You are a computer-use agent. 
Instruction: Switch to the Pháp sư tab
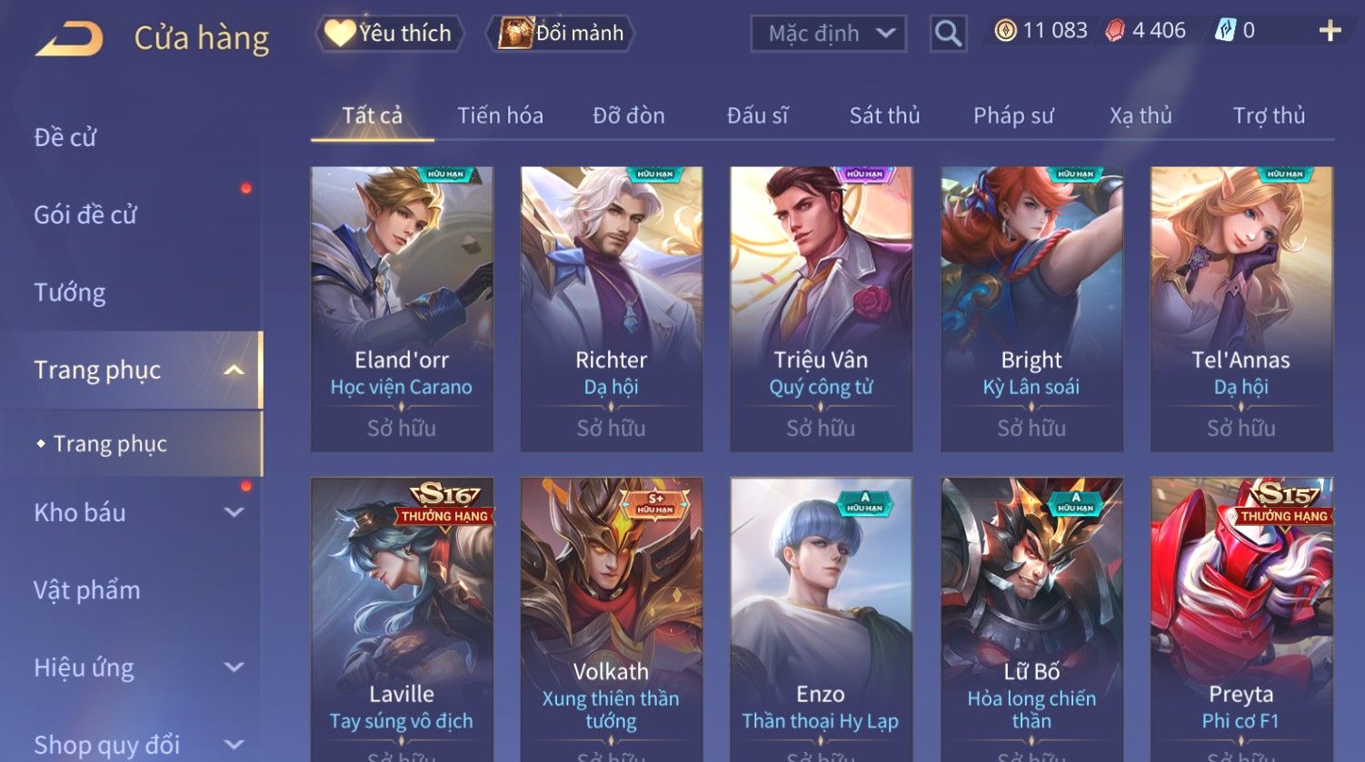(x=1013, y=115)
